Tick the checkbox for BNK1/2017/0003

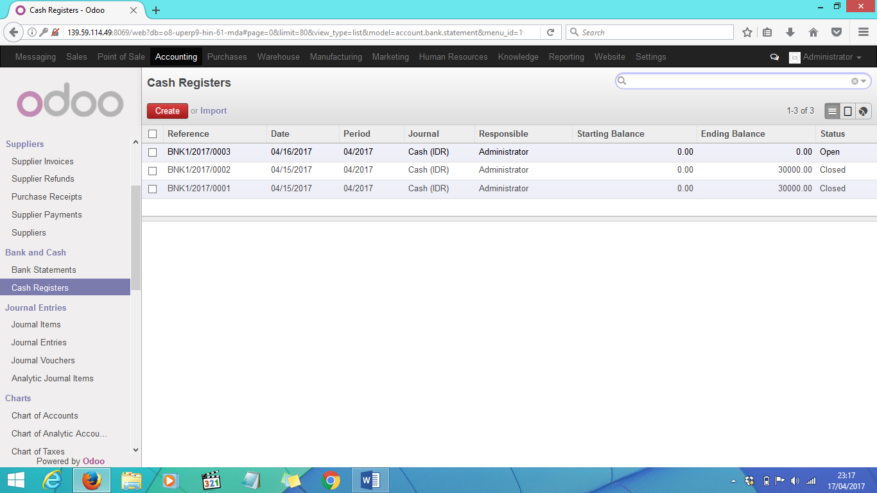152,153
